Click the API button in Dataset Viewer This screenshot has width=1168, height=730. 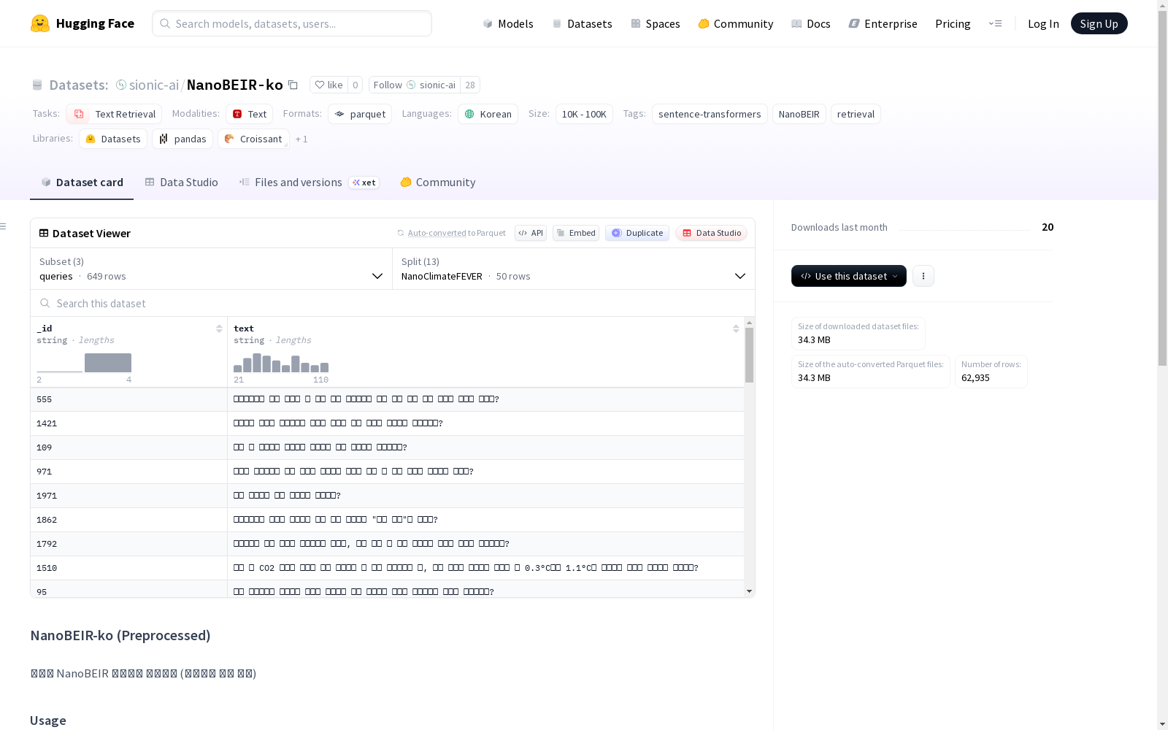(x=531, y=233)
